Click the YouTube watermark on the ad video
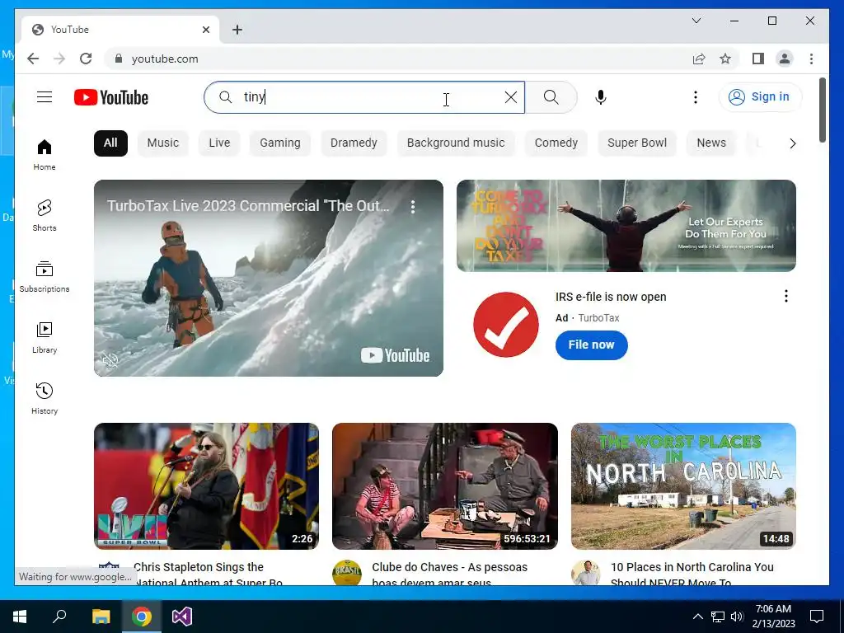Image resolution: width=844 pixels, height=633 pixels. pos(395,355)
